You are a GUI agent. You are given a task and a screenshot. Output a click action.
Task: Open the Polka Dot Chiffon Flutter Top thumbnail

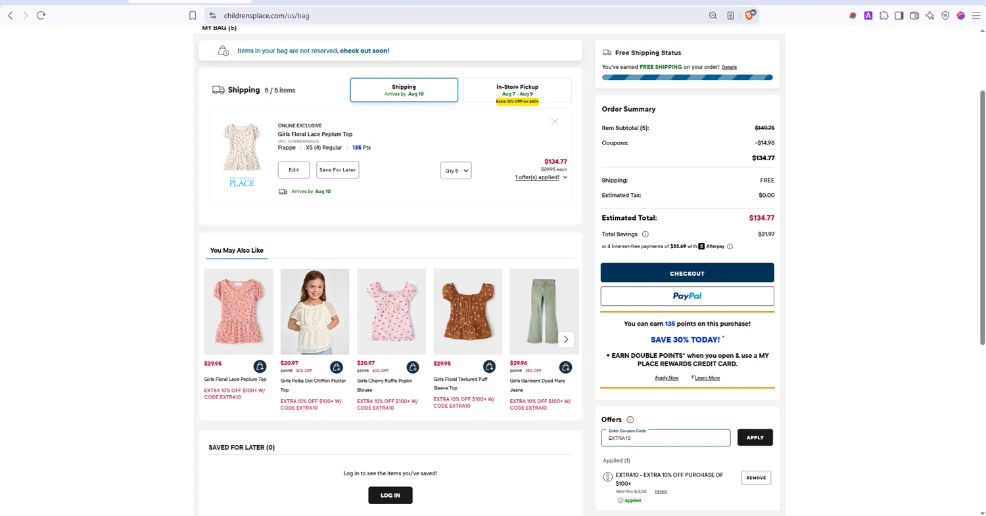tap(315, 312)
